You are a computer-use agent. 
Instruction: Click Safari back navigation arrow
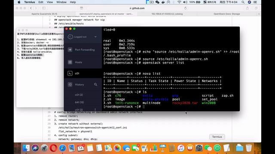[31, 8]
